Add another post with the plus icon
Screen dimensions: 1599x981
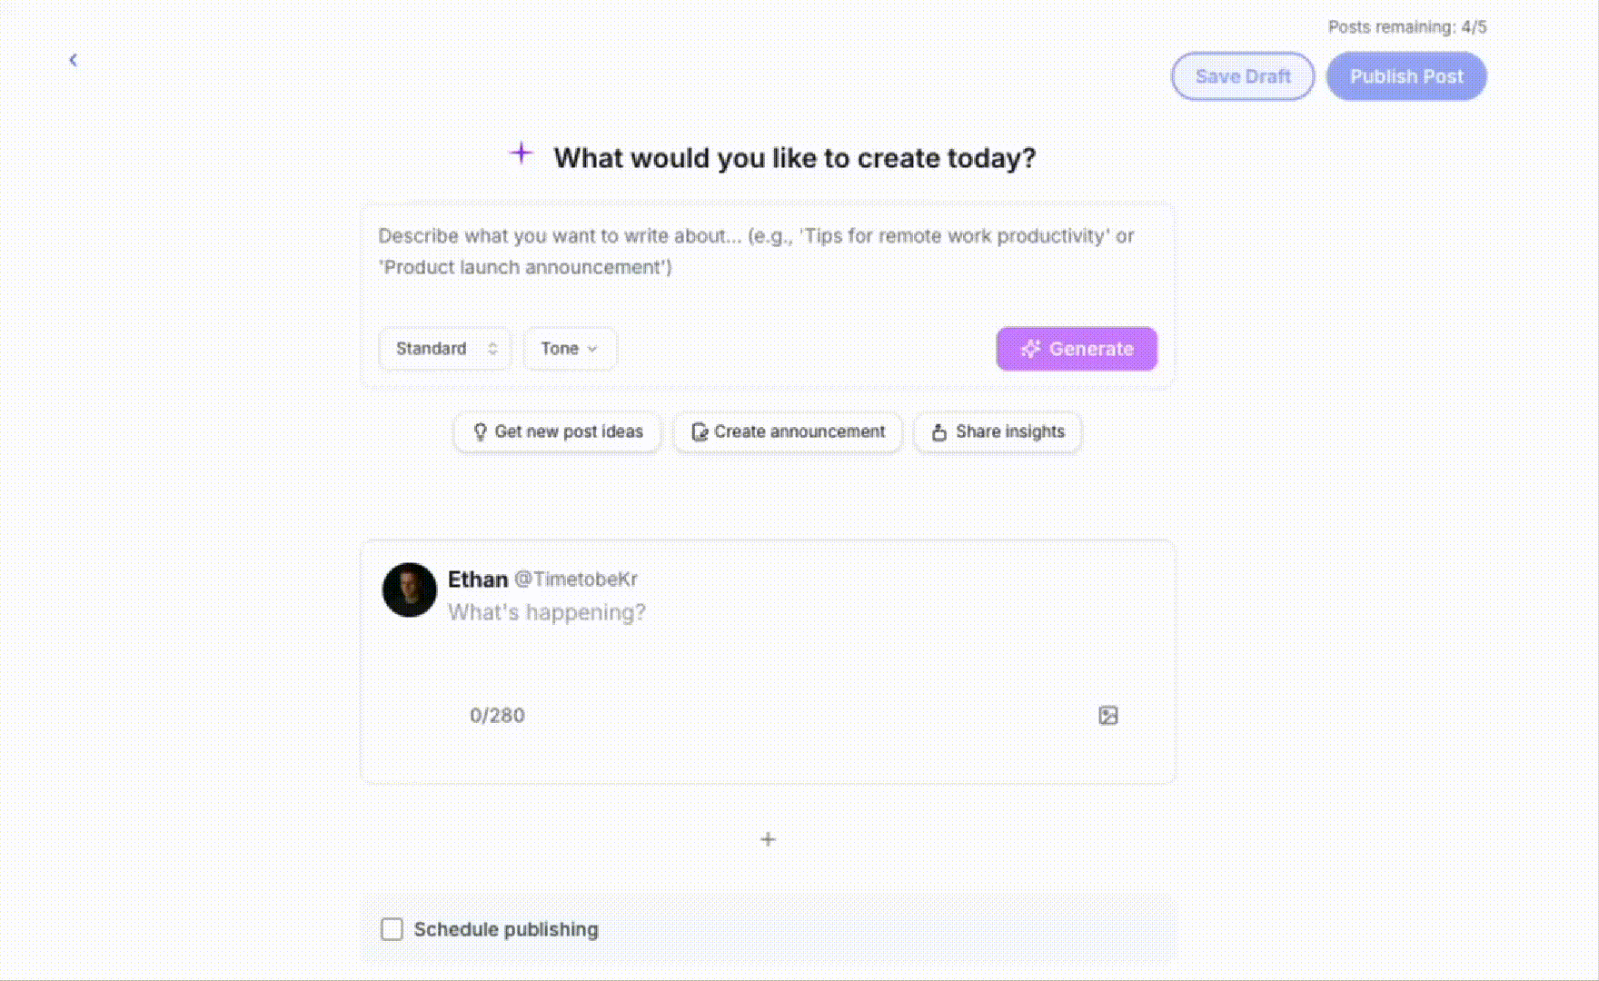(768, 839)
